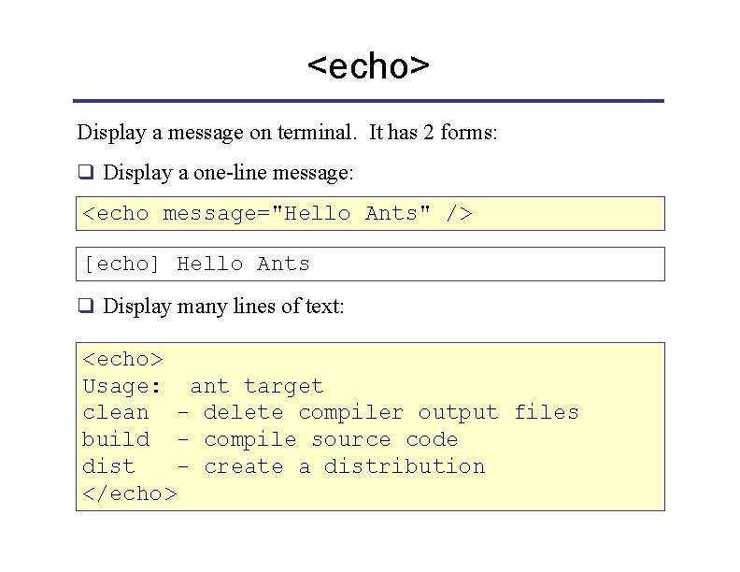This screenshot has height=572, width=740.
Task: Click the checkbox bullet beside one-line message
Action: click(x=86, y=171)
